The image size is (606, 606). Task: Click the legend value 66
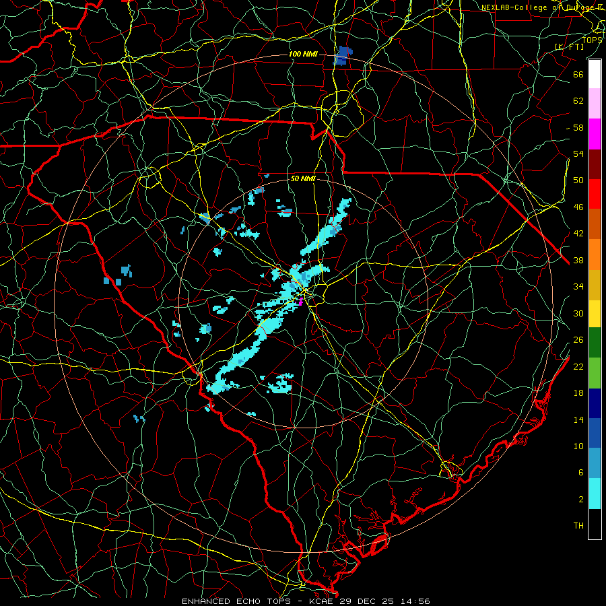pyautogui.click(x=578, y=75)
